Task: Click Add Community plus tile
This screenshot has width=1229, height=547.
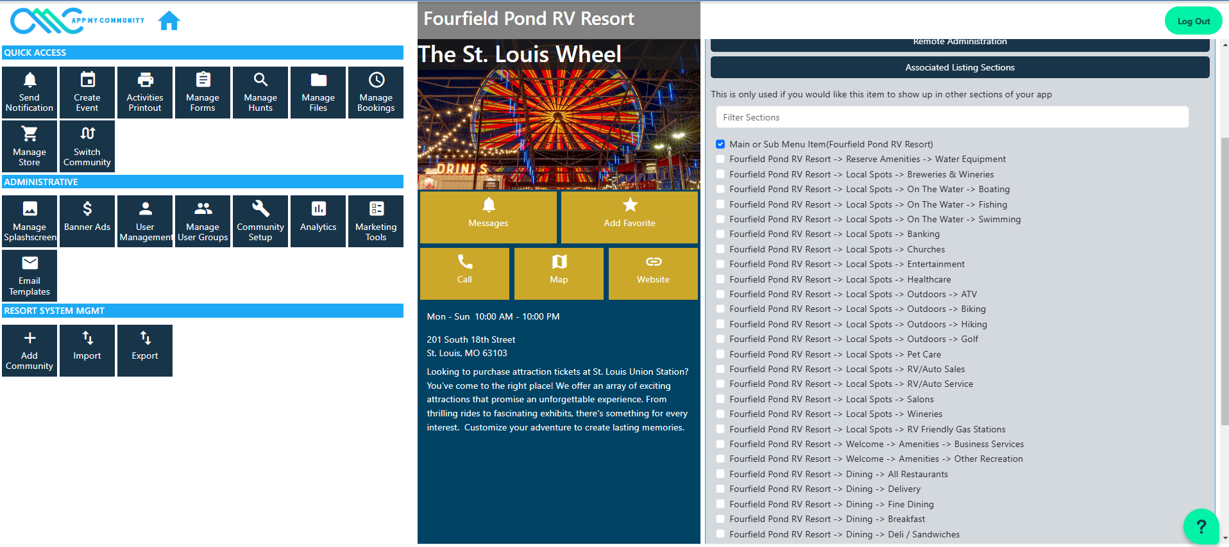Action: (x=30, y=350)
